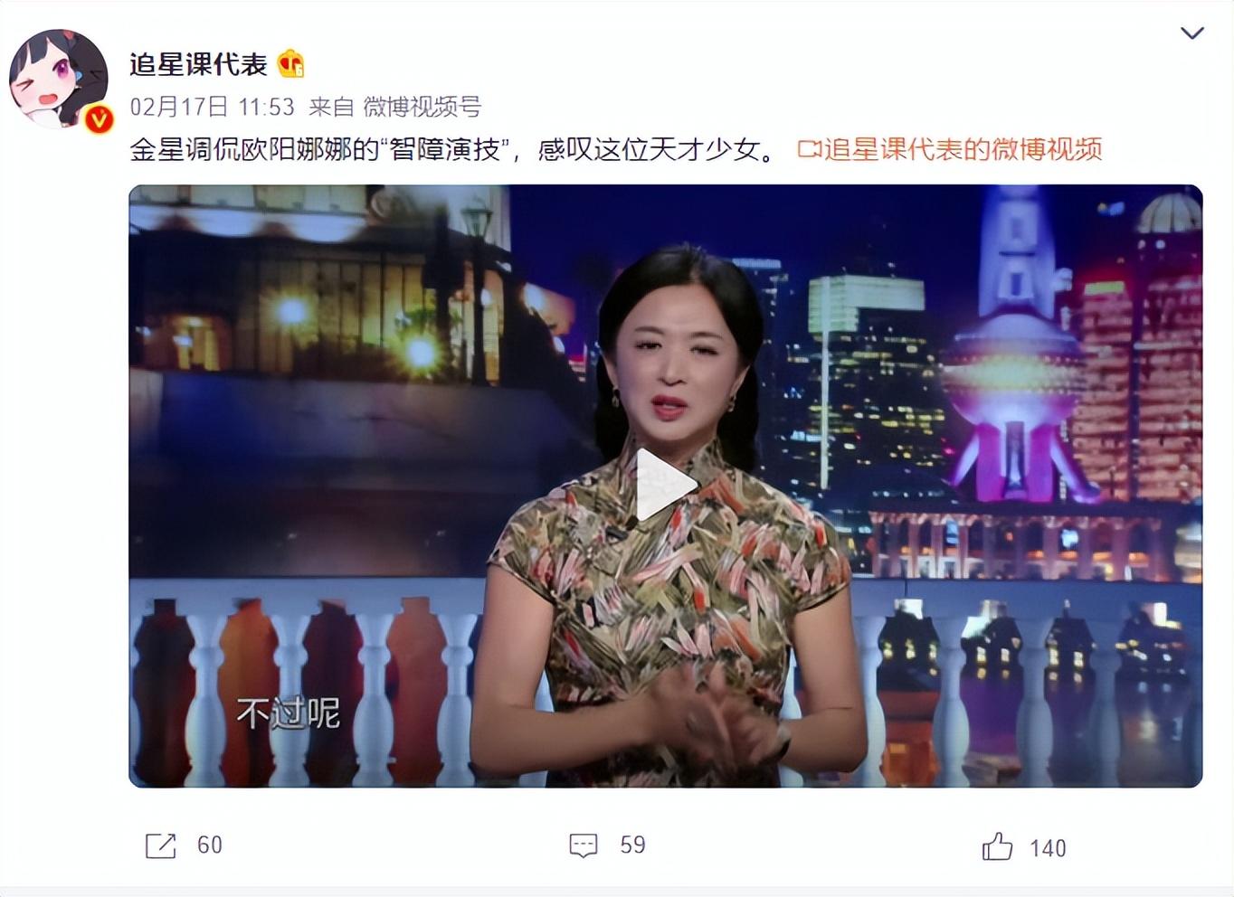Click the like count 140
1234x897 pixels.
pyautogui.click(x=1048, y=848)
